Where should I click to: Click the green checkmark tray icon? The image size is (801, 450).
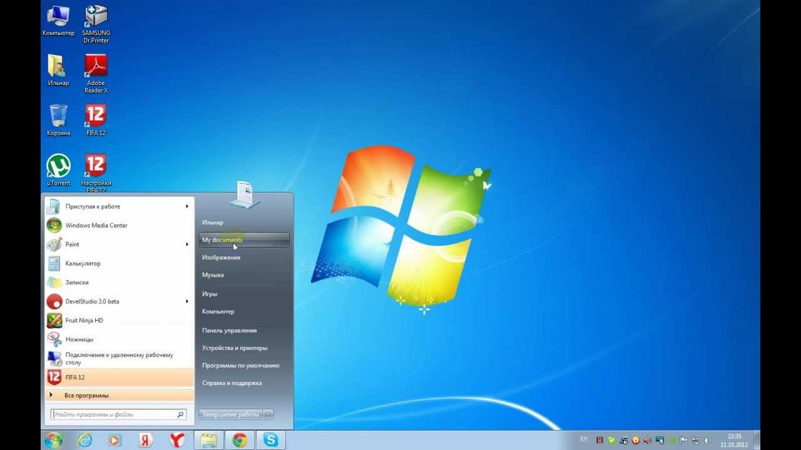click(611, 440)
